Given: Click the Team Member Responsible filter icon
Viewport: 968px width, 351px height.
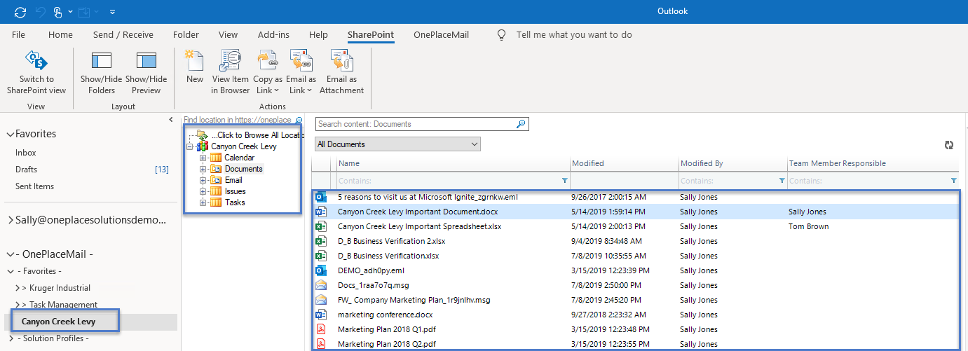Looking at the screenshot, I should coord(953,181).
